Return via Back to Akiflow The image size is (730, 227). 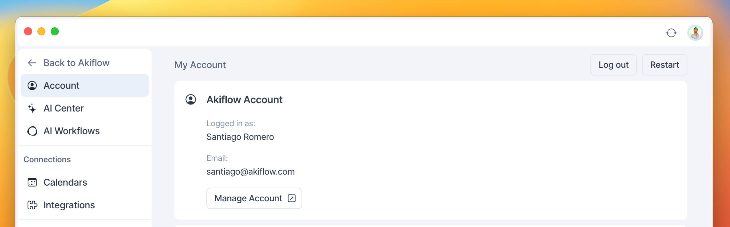(76, 63)
